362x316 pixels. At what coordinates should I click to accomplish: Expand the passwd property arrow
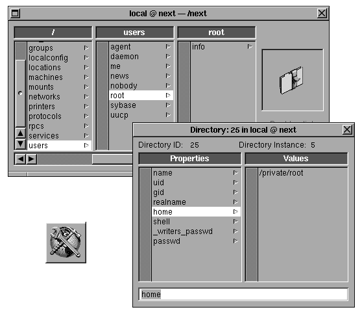pos(235,241)
